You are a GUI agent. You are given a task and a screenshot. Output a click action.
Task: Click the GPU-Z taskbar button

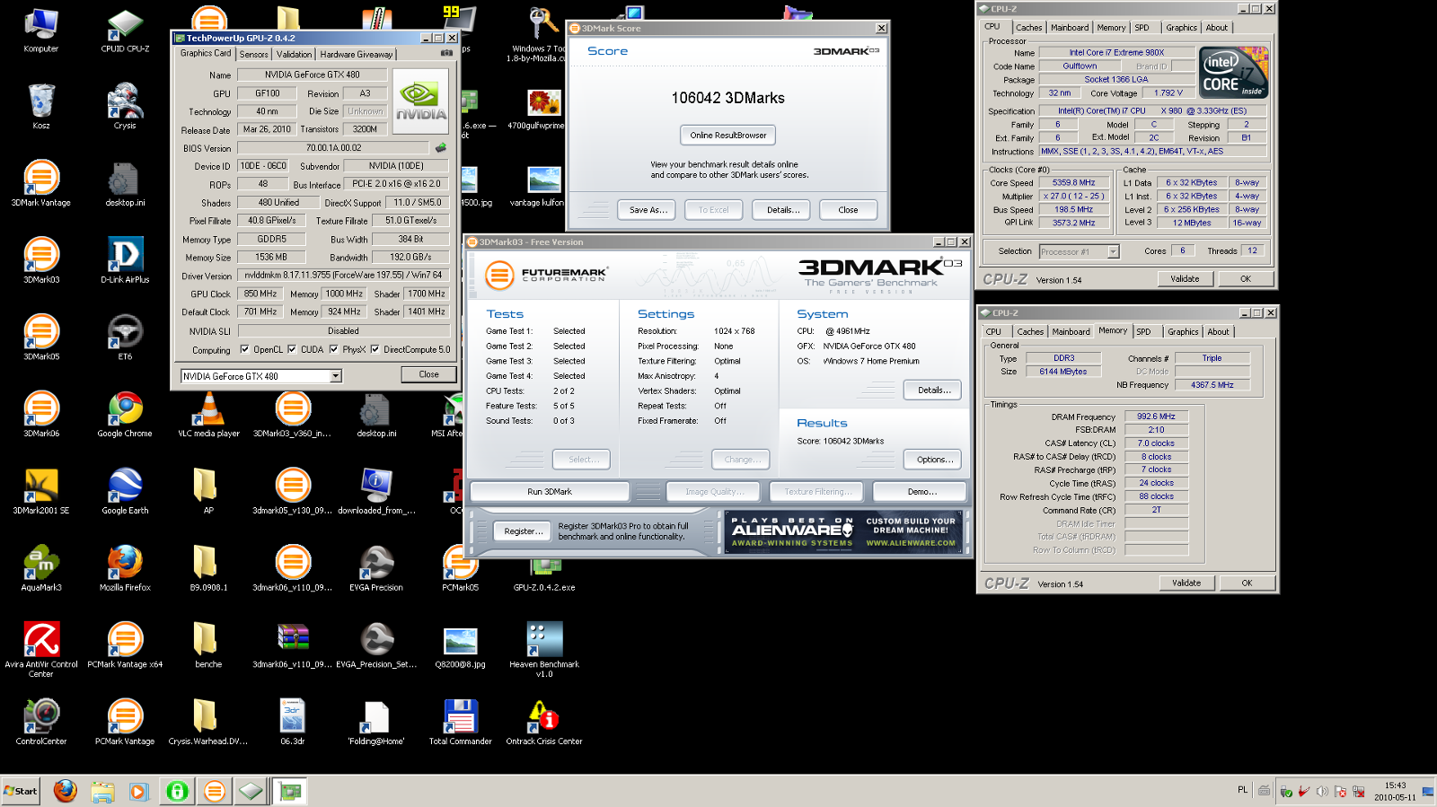point(290,791)
